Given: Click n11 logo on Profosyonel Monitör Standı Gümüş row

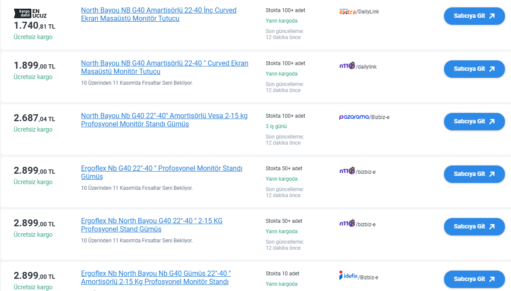Looking at the screenshot, I should [347, 171].
